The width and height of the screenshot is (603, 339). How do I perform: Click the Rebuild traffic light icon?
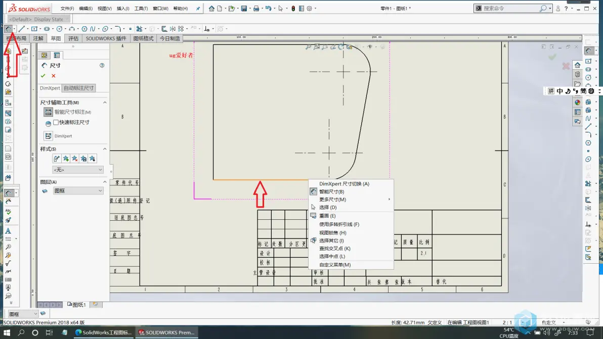(x=293, y=9)
